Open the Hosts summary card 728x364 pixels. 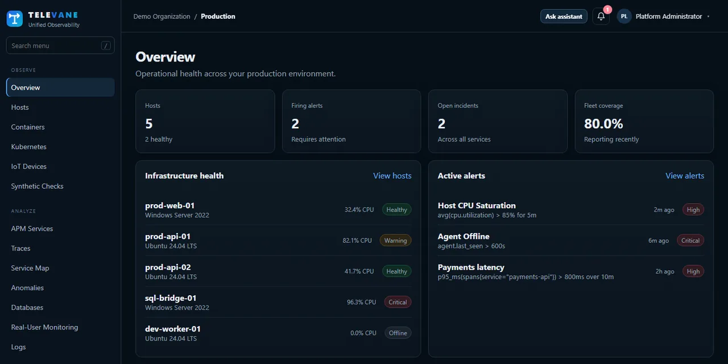click(205, 121)
